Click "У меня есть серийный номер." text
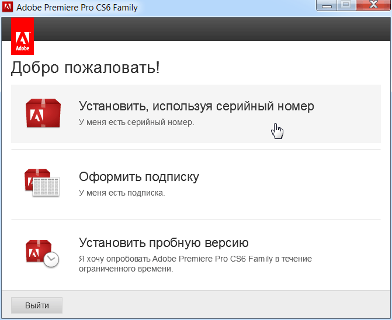392x320 pixels. pos(137,122)
